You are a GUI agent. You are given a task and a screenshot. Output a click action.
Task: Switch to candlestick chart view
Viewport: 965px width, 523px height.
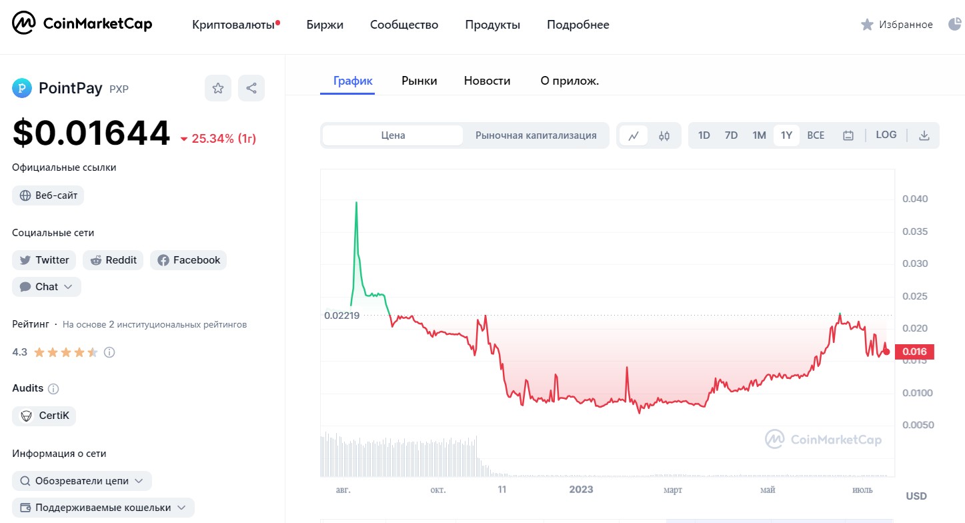[x=664, y=135]
